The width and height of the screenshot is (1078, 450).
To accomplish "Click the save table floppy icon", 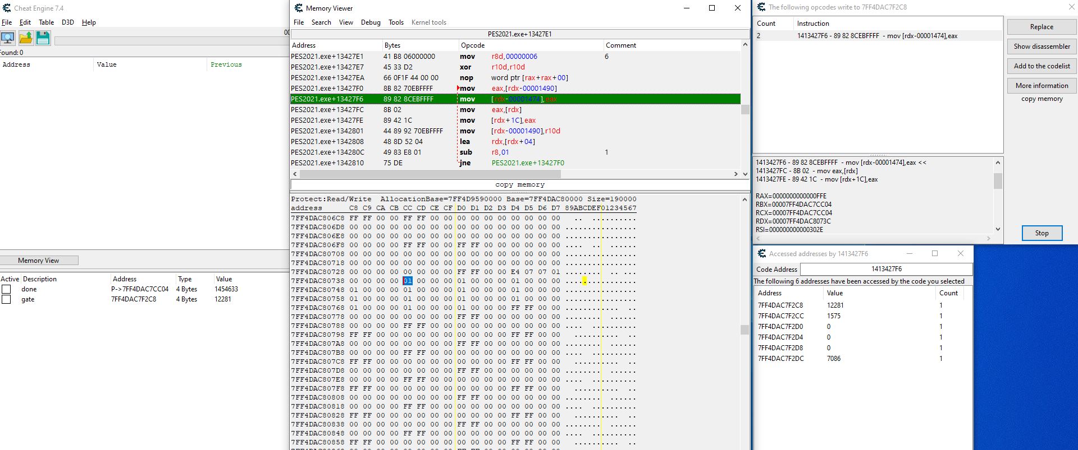I will point(43,38).
